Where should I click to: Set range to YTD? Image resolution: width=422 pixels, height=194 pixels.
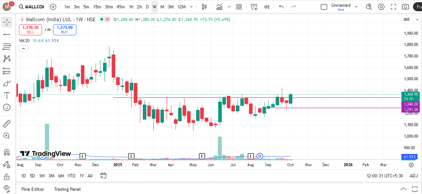point(71,176)
